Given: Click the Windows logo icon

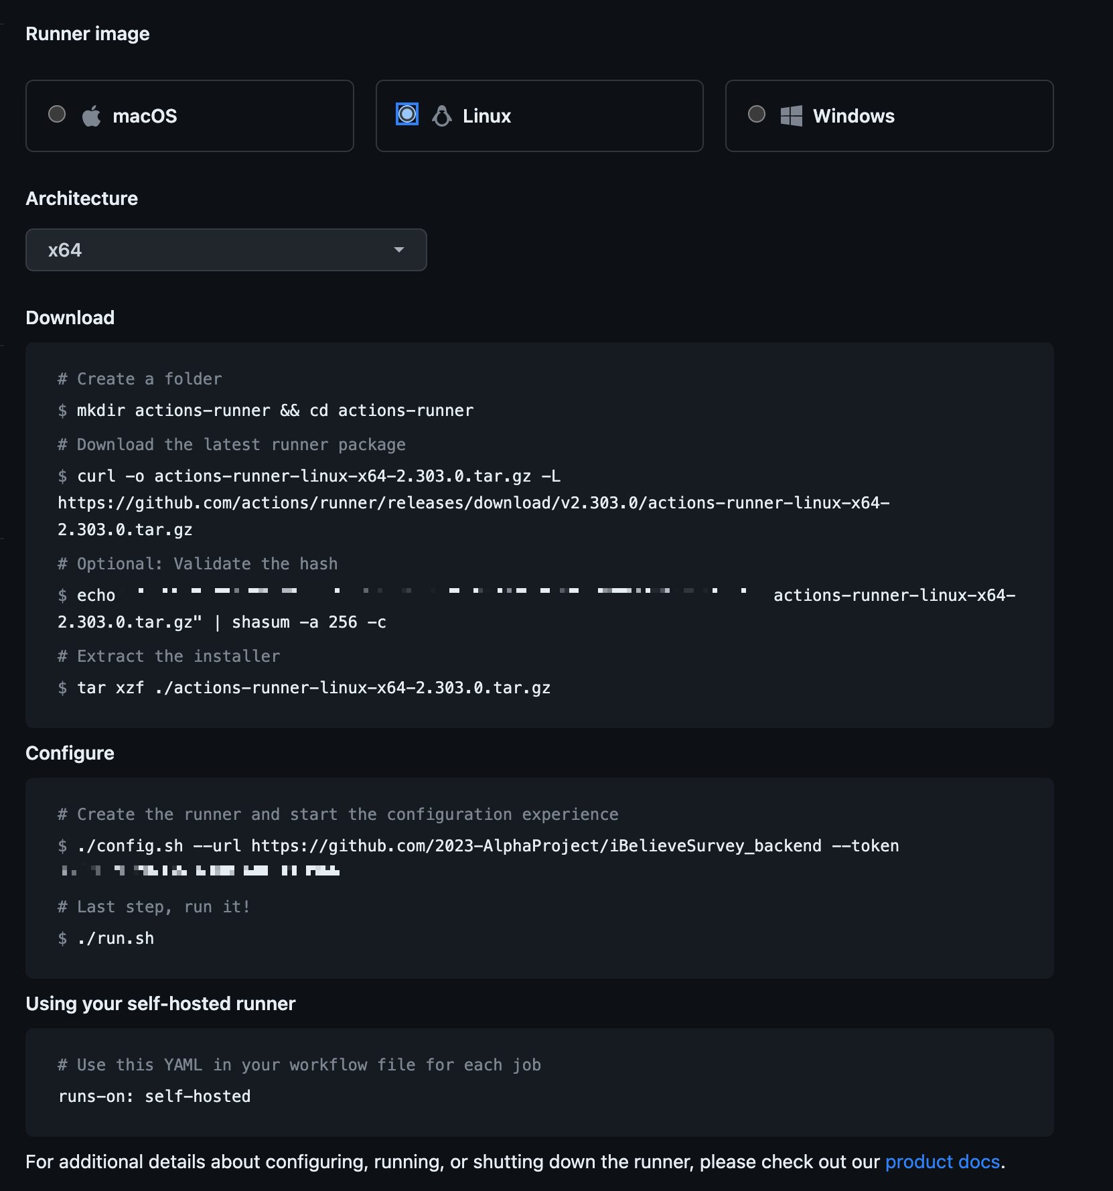Looking at the screenshot, I should click(792, 116).
